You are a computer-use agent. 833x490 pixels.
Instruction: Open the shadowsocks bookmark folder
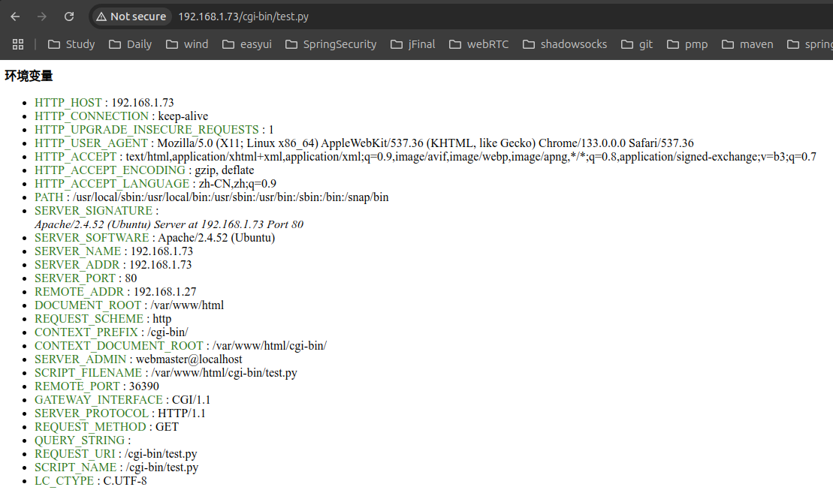click(x=565, y=44)
